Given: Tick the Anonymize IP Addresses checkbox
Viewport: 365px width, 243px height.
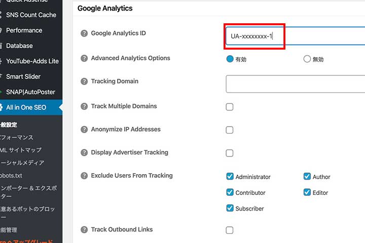Looking at the screenshot, I should (230, 130).
